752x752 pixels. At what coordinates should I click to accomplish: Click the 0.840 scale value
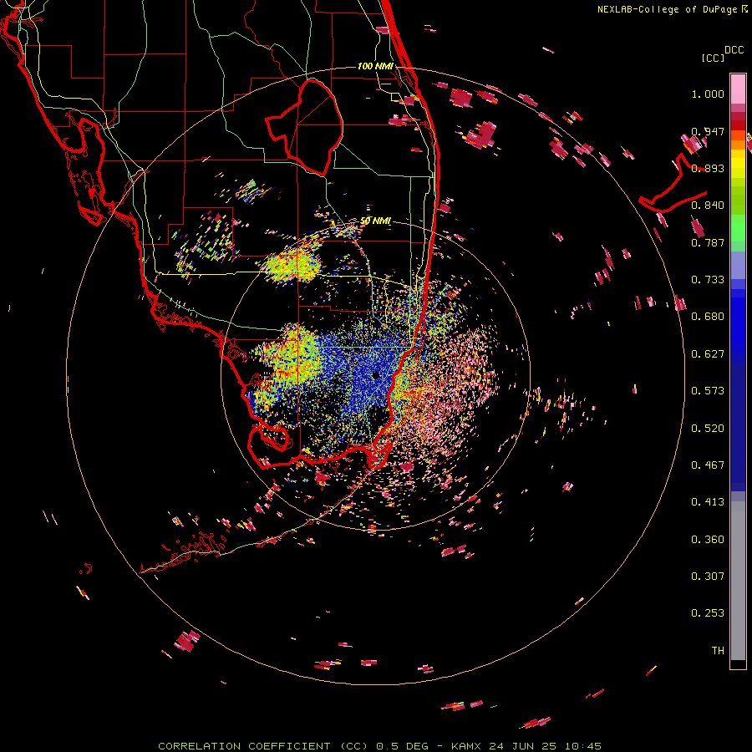point(708,205)
